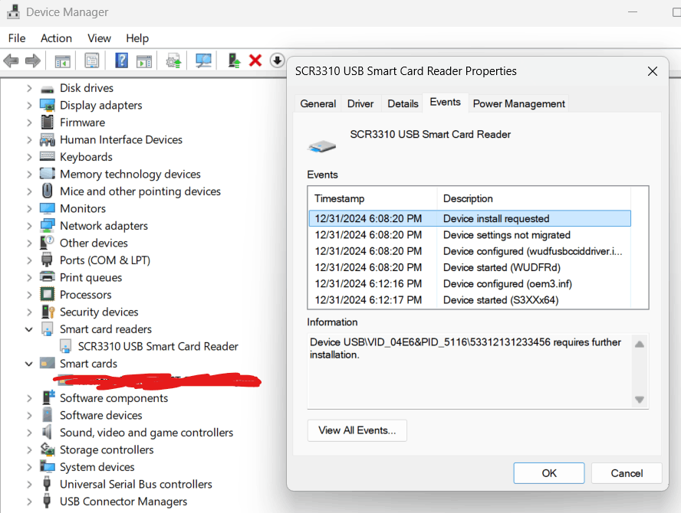
Task: Click the Monitors category icon
Action: click(48, 208)
